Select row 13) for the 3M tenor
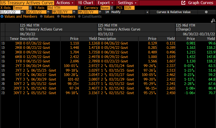 point(108,52)
